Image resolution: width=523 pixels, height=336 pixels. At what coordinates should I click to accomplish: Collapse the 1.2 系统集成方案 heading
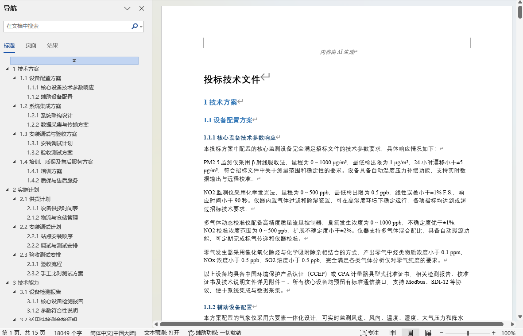(x=14, y=106)
